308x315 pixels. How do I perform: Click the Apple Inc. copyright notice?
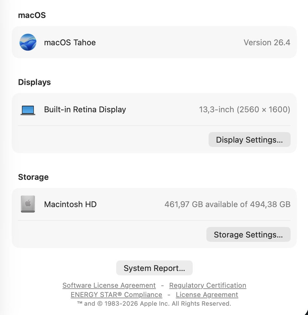[154, 304]
